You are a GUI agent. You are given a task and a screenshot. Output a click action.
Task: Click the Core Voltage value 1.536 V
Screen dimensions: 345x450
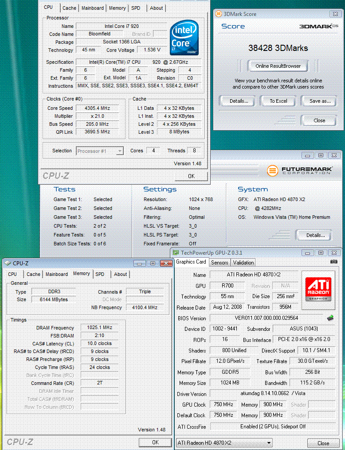[152, 50]
